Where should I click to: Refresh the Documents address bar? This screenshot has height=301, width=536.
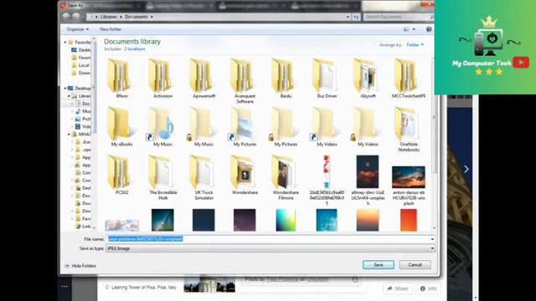click(x=356, y=17)
